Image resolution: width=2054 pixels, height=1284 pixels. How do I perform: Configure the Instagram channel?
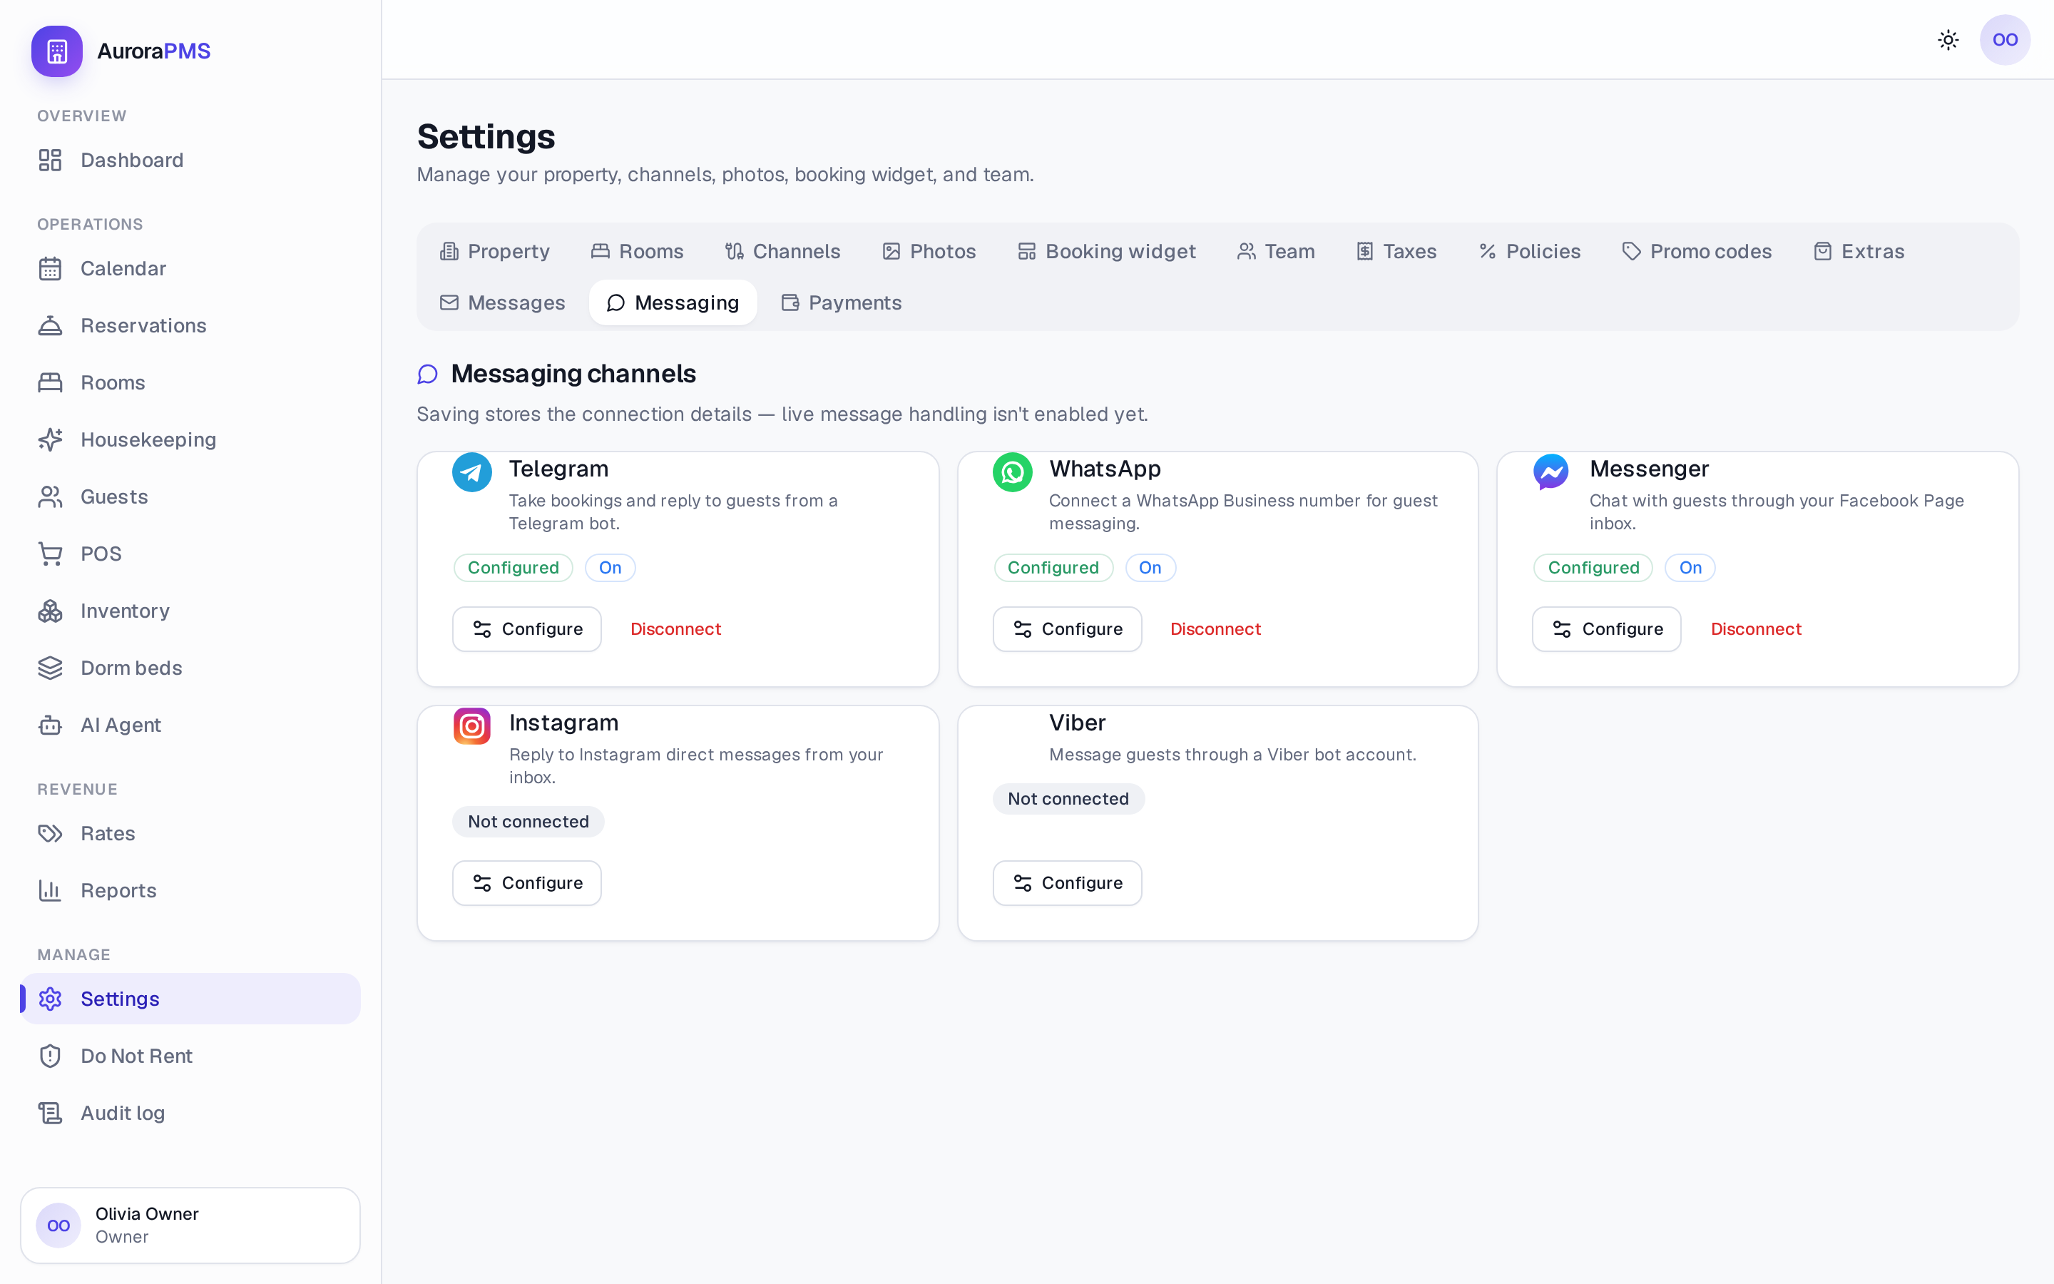(x=526, y=883)
